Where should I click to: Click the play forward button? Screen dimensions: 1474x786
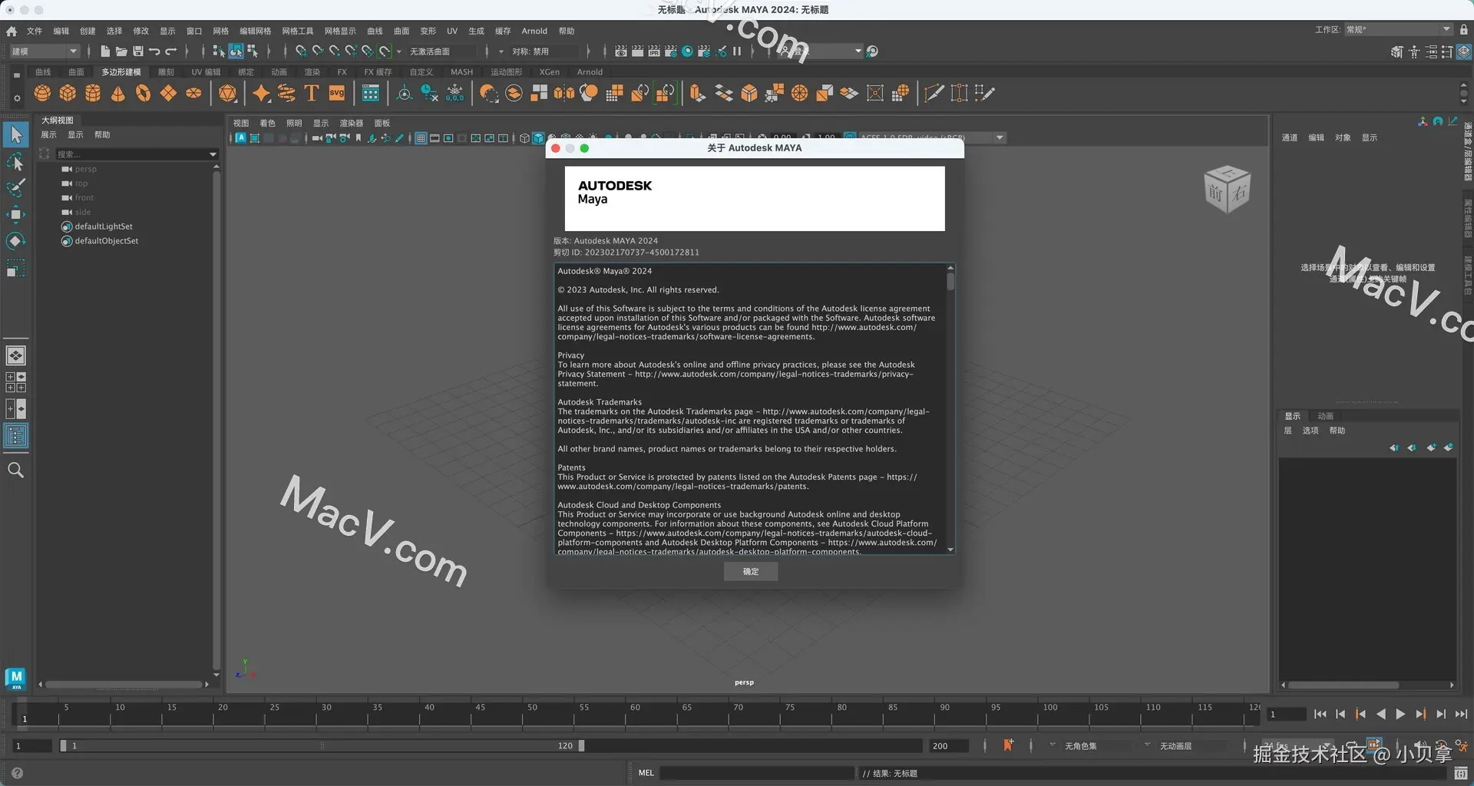pyautogui.click(x=1400, y=715)
